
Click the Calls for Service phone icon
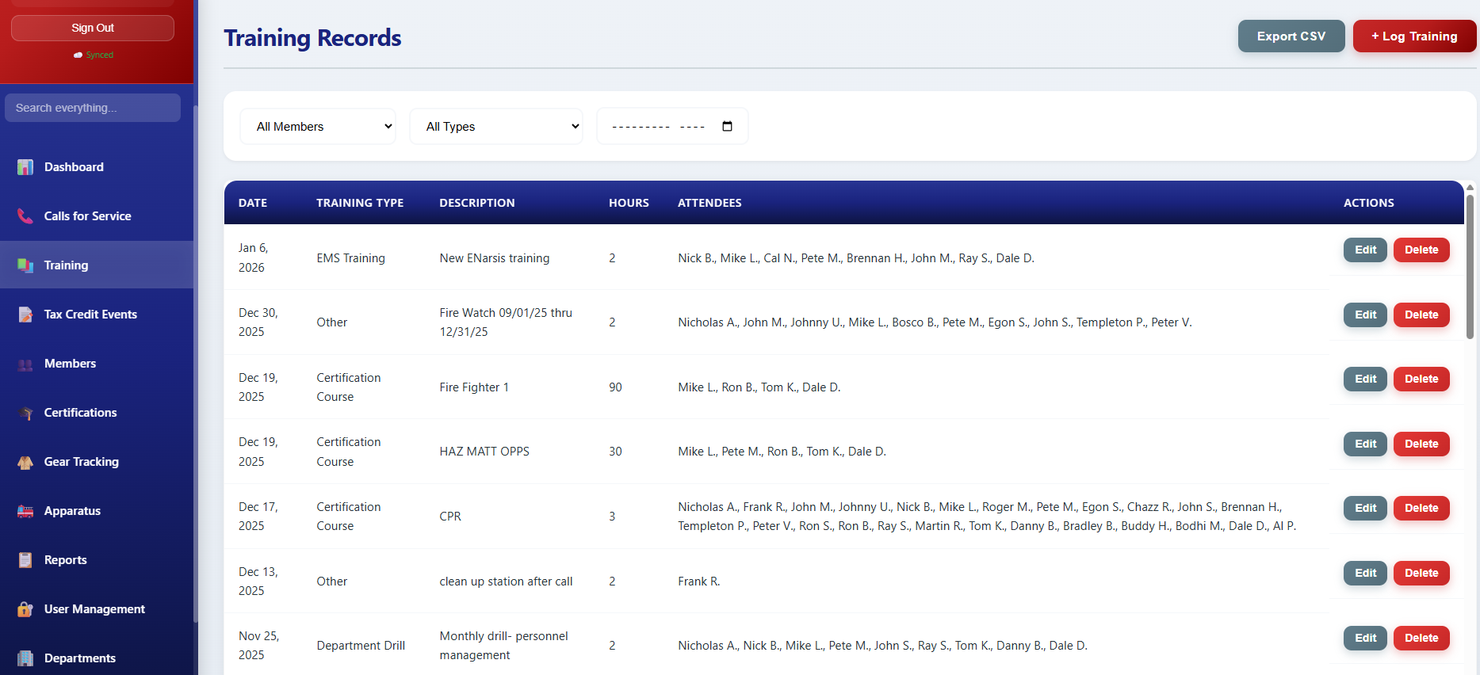click(25, 216)
